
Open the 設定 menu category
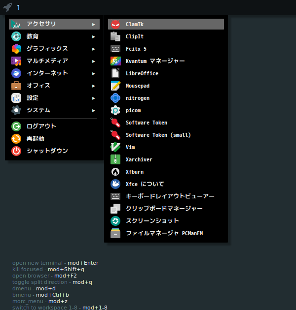54,98
